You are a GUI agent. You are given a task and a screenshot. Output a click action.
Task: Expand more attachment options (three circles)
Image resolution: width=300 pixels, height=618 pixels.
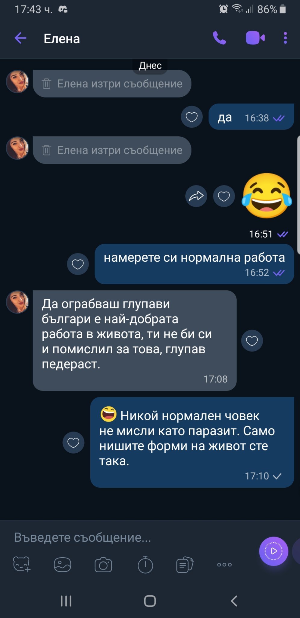(x=224, y=565)
